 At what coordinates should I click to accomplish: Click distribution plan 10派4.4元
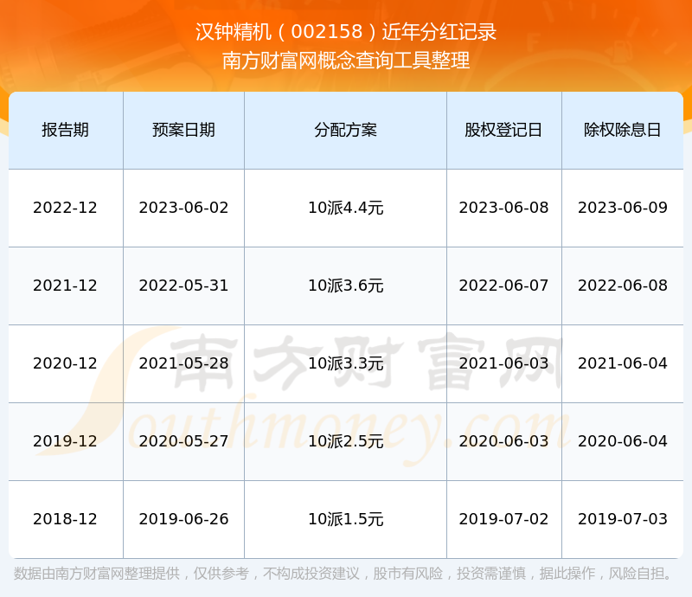(x=345, y=208)
